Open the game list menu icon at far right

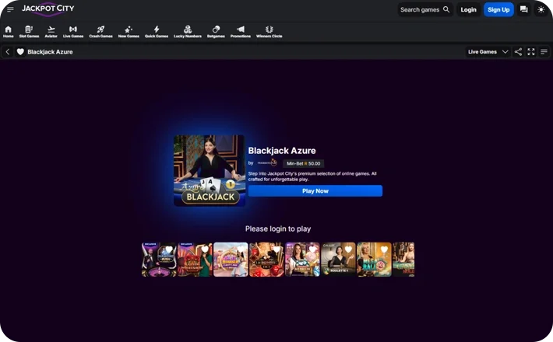pyautogui.click(x=544, y=52)
